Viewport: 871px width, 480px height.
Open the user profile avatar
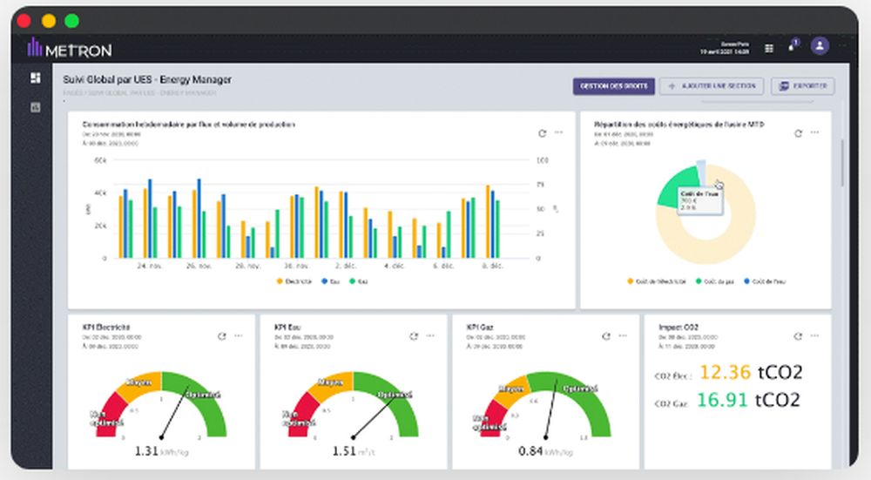[x=820, y=46]
